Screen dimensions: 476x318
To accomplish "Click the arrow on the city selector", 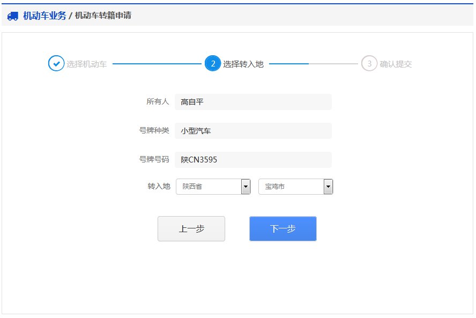I will pyautogui.click(x=328, y=187).
